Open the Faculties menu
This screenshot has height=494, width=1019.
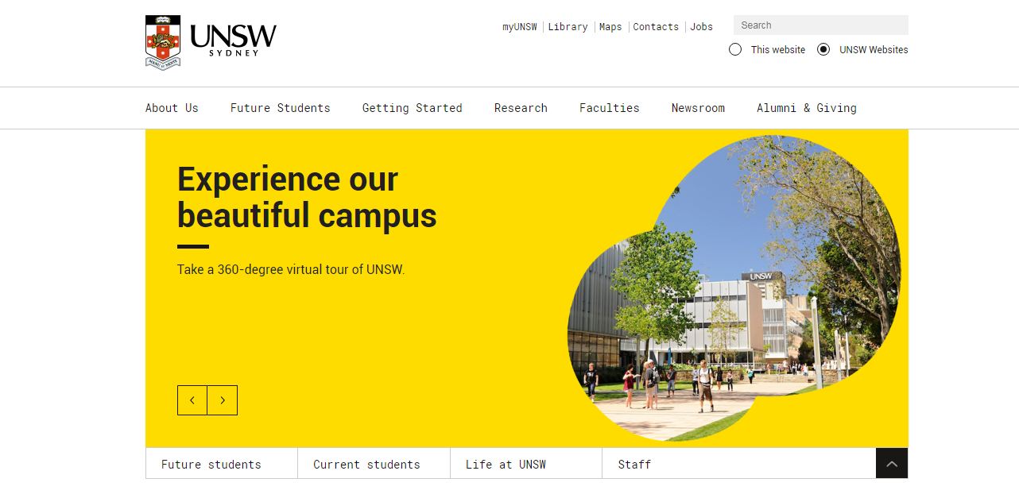tap(610, 108)
